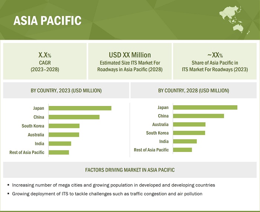Click the Rest of Asia Pacific bar in 2023 chart
260x212 pixels.
tap(59, 152)
